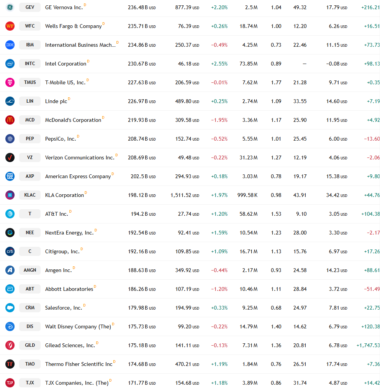This screenshot has height=392, width=380.
Task: Click the NextEra Energy logo icon
Action: click(x=10, y=232)
